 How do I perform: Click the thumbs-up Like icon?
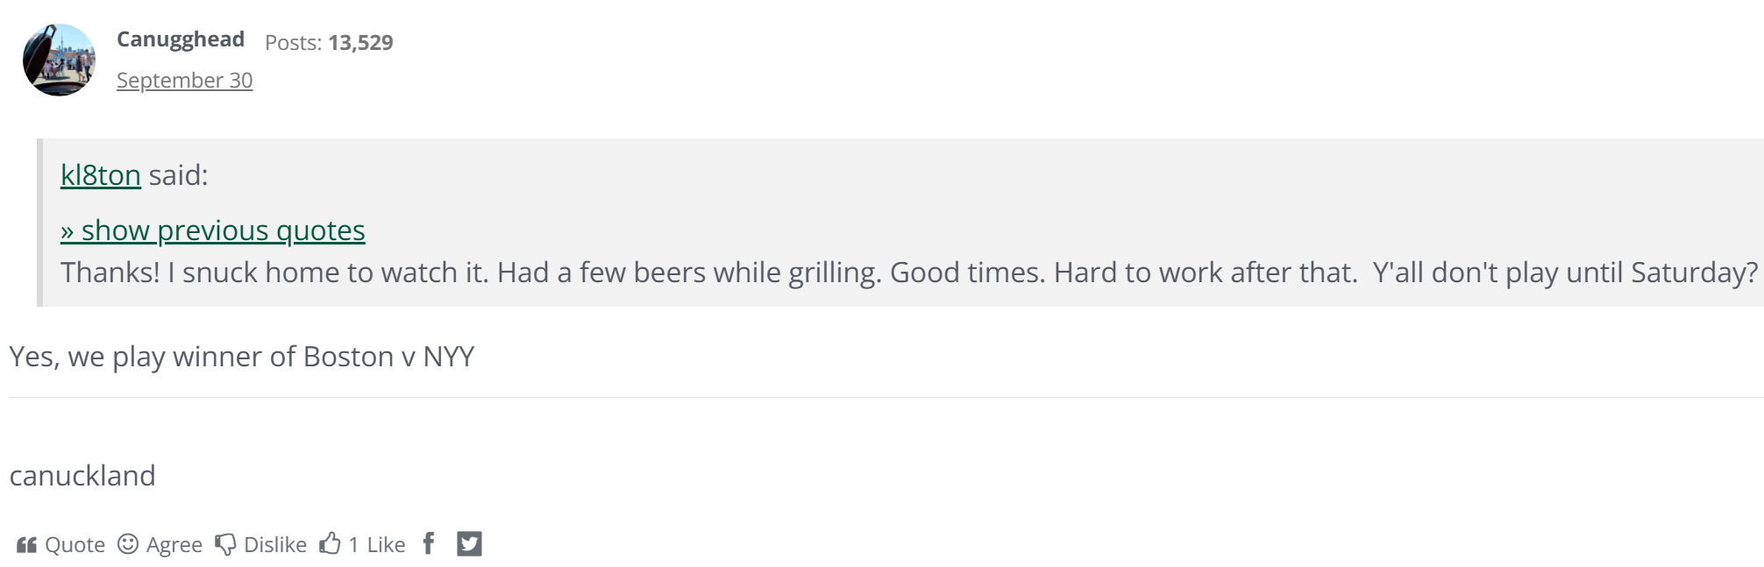pos(330,544)
